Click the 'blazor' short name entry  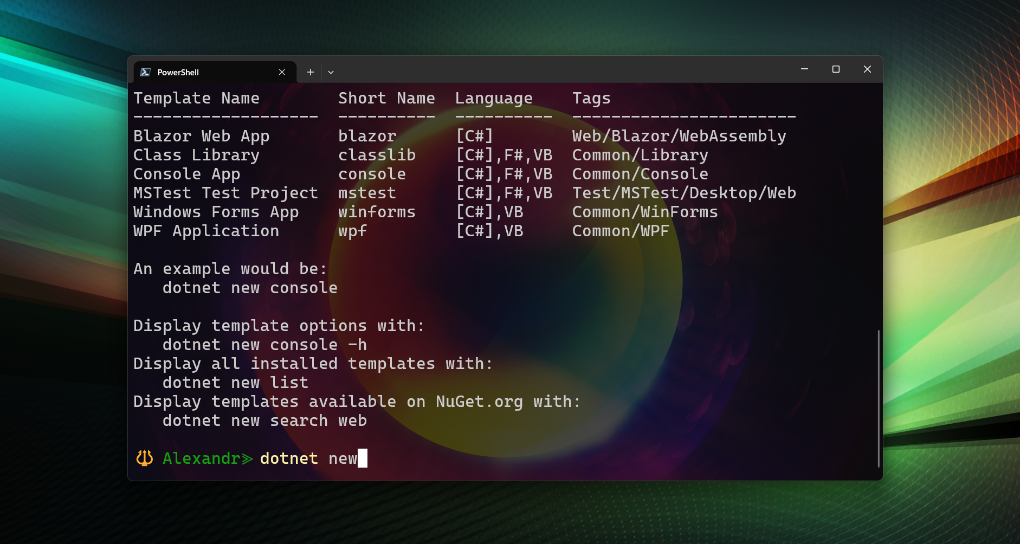pos(367,136)
